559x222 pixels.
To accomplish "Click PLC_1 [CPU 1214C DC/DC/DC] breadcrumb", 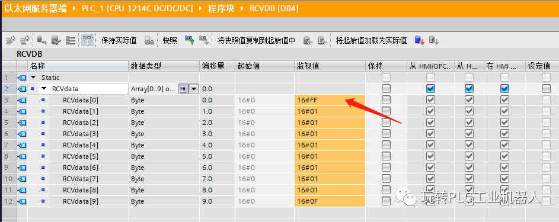I will [x=138, y=8].
